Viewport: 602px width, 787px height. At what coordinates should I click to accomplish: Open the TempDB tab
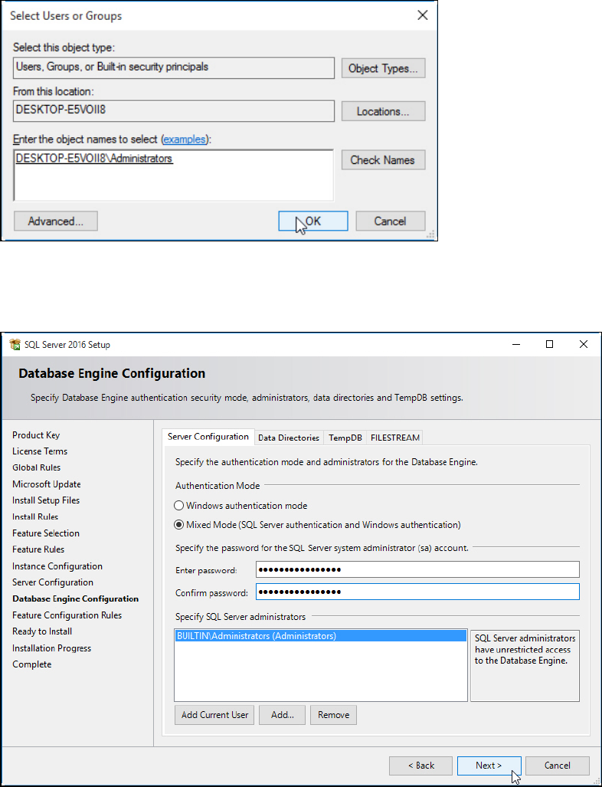tap(345, 438)
